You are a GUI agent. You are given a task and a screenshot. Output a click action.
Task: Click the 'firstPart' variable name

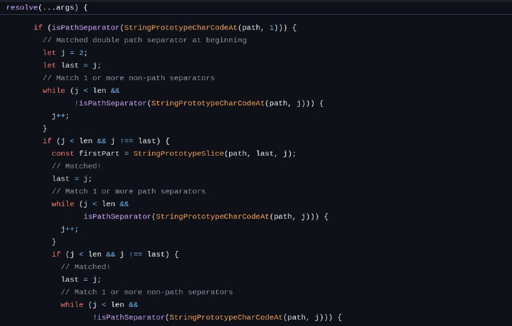pos(99,154)
